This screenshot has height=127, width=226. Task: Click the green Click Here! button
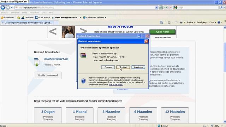tap(162, 32)
